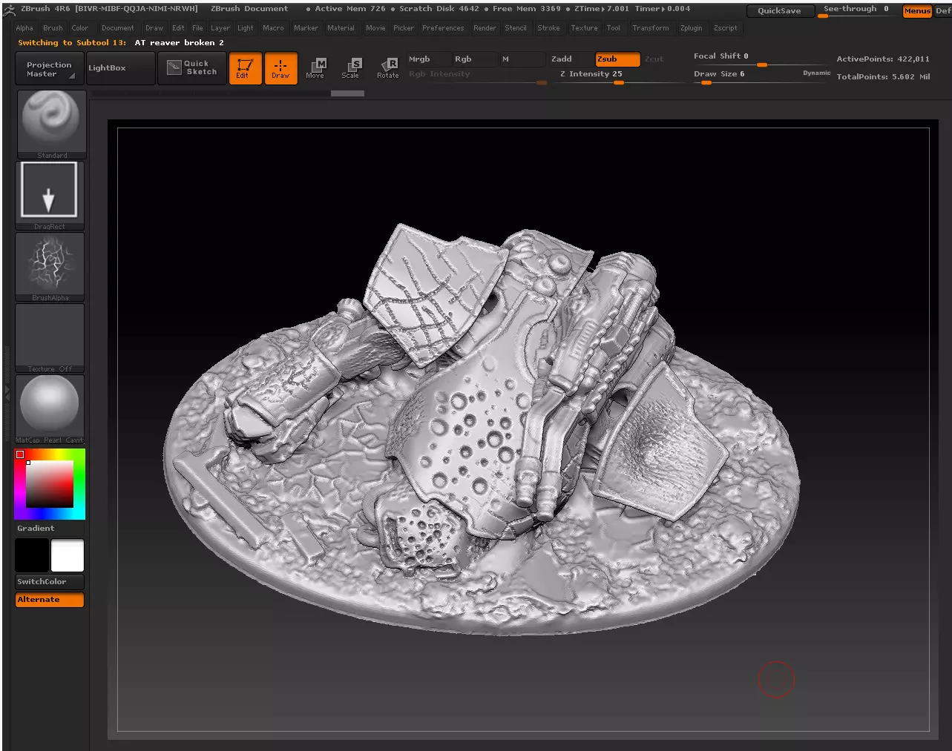
Task: Open the BrushAlpha alpha selector
Action: pos(50,267)
